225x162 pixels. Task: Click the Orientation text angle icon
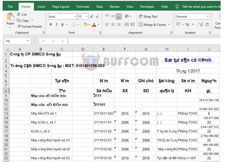127,16
